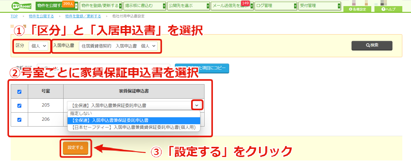Click the 検索 magnifier search button
The height and width of the screenshot is (166, 411).
pos(372,46)
